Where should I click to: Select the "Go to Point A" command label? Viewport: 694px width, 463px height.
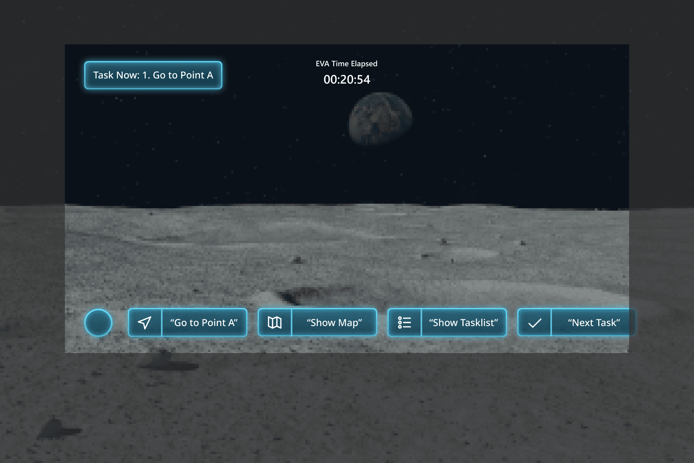(204, 322)
